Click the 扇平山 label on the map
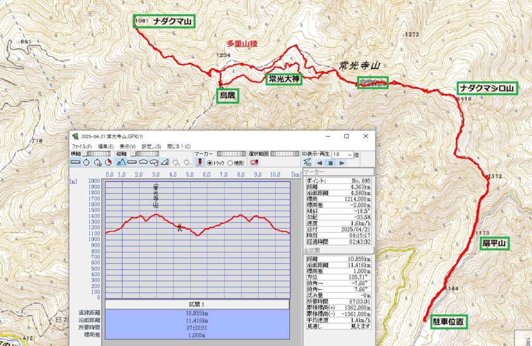This screenshot has height=346, width=532. coord(494,243)
